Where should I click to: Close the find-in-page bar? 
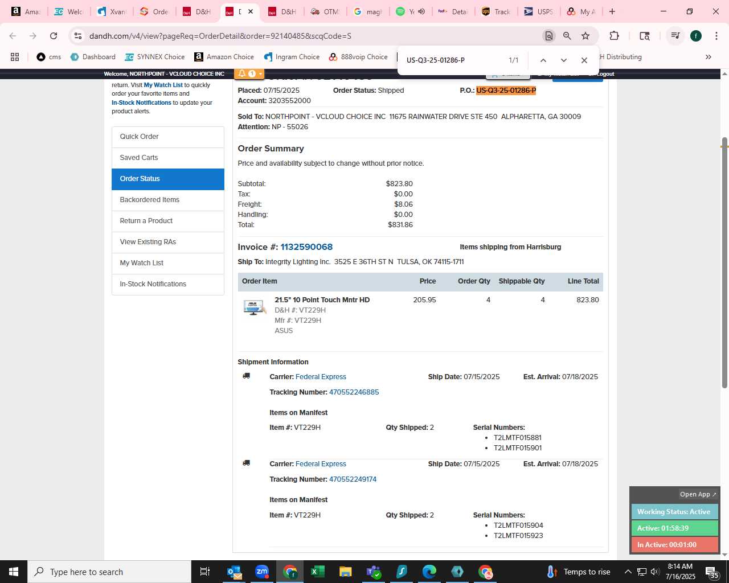pos(584,60)
